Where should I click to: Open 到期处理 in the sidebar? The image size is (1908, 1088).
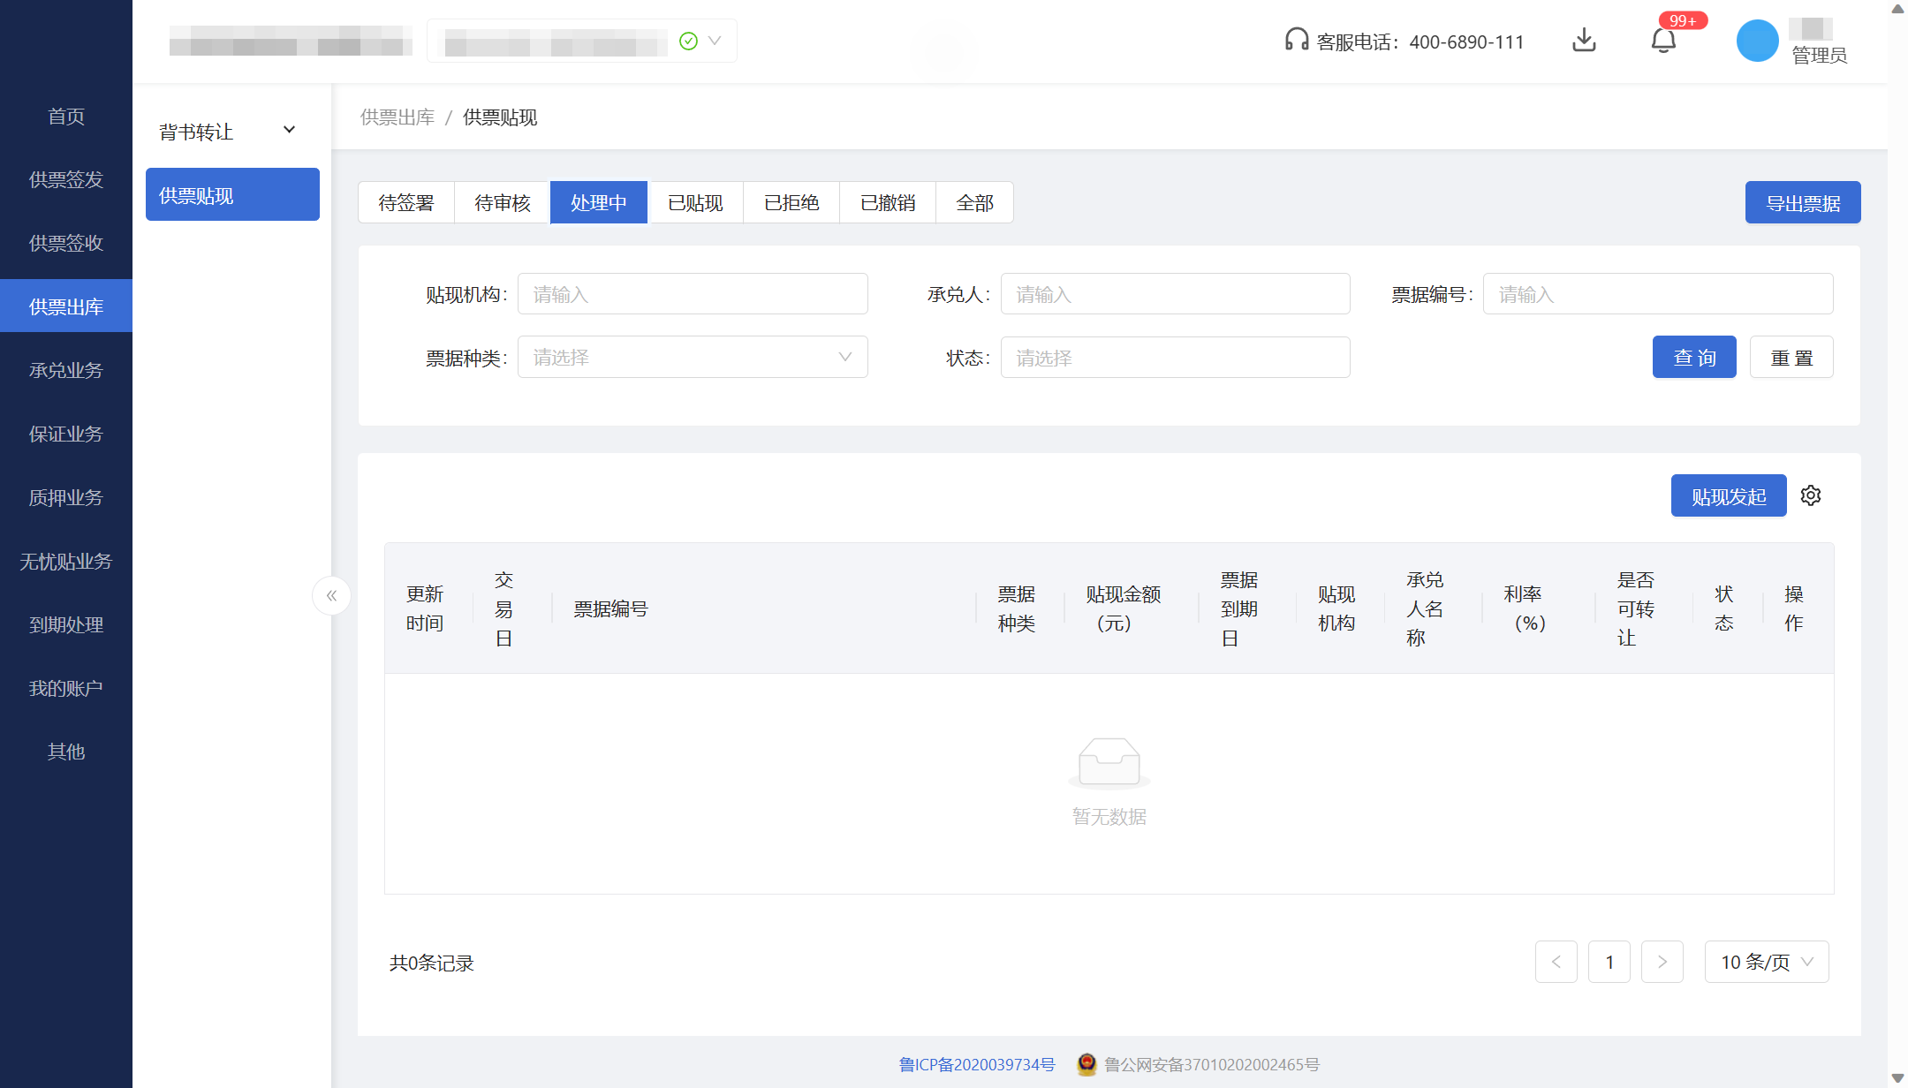click(66, 624)
